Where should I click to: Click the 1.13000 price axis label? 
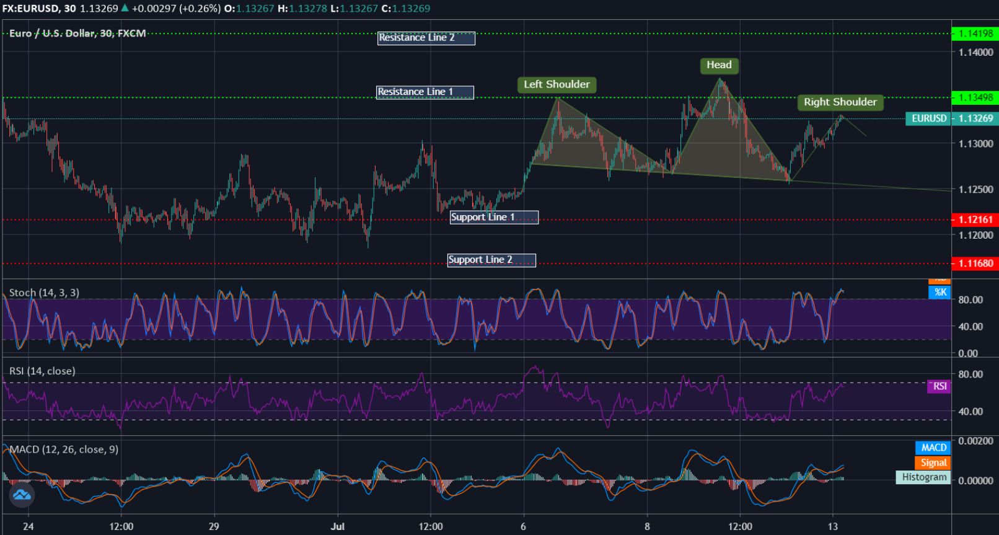click(x=976, y=144)
